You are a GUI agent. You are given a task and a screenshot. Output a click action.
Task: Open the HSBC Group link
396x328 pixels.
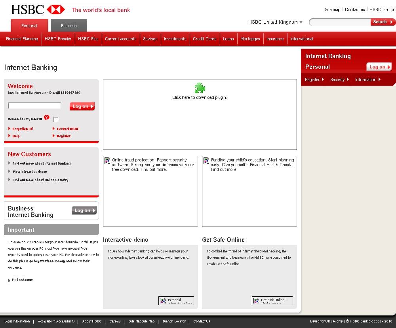coord(381,9)
